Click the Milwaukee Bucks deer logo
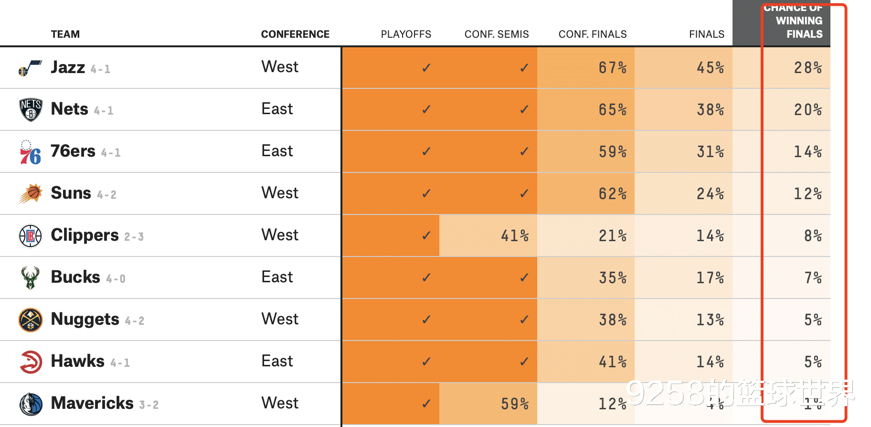 coord(30,278)
